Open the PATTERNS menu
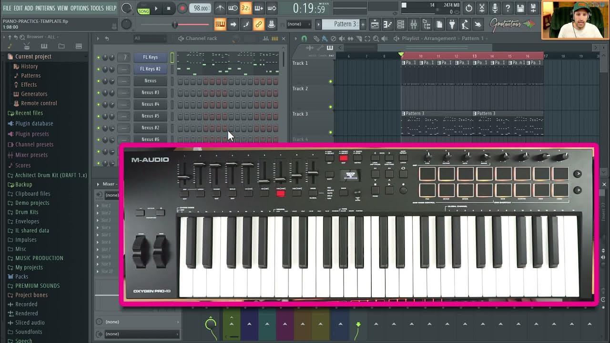The image size is (610, 343). pos(45,8)
